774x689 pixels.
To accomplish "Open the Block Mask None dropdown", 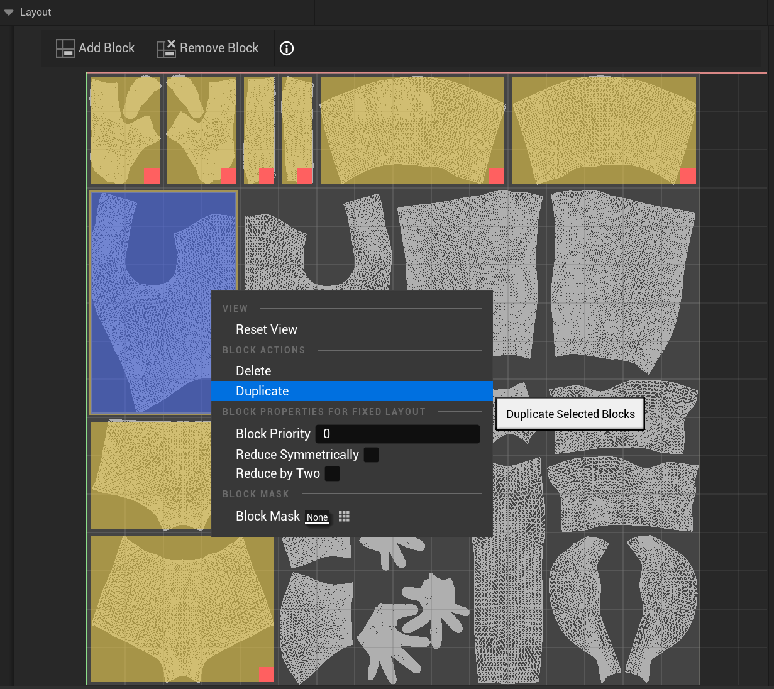I will [318, 517].
